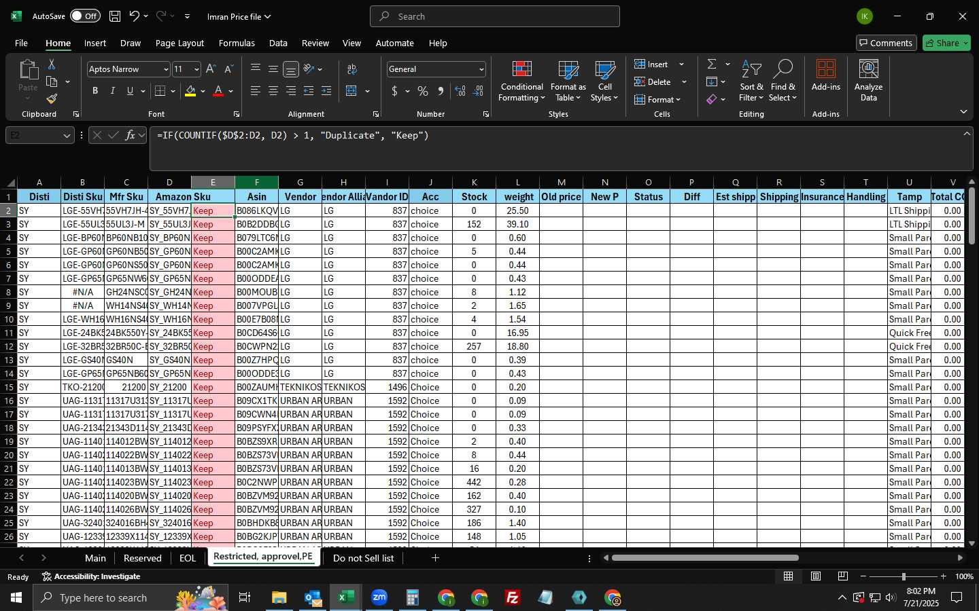Switch to Do not Sell list sheet tab
This screenshot has height=611, width=979.
click(x=364, y=558)
